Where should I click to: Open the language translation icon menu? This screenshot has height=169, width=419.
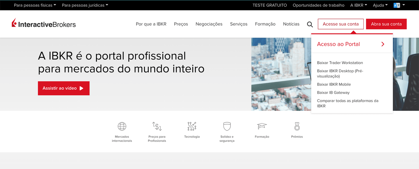[x=399, y=5]
